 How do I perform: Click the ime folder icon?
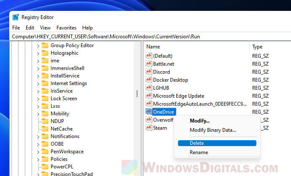point(45,61)
